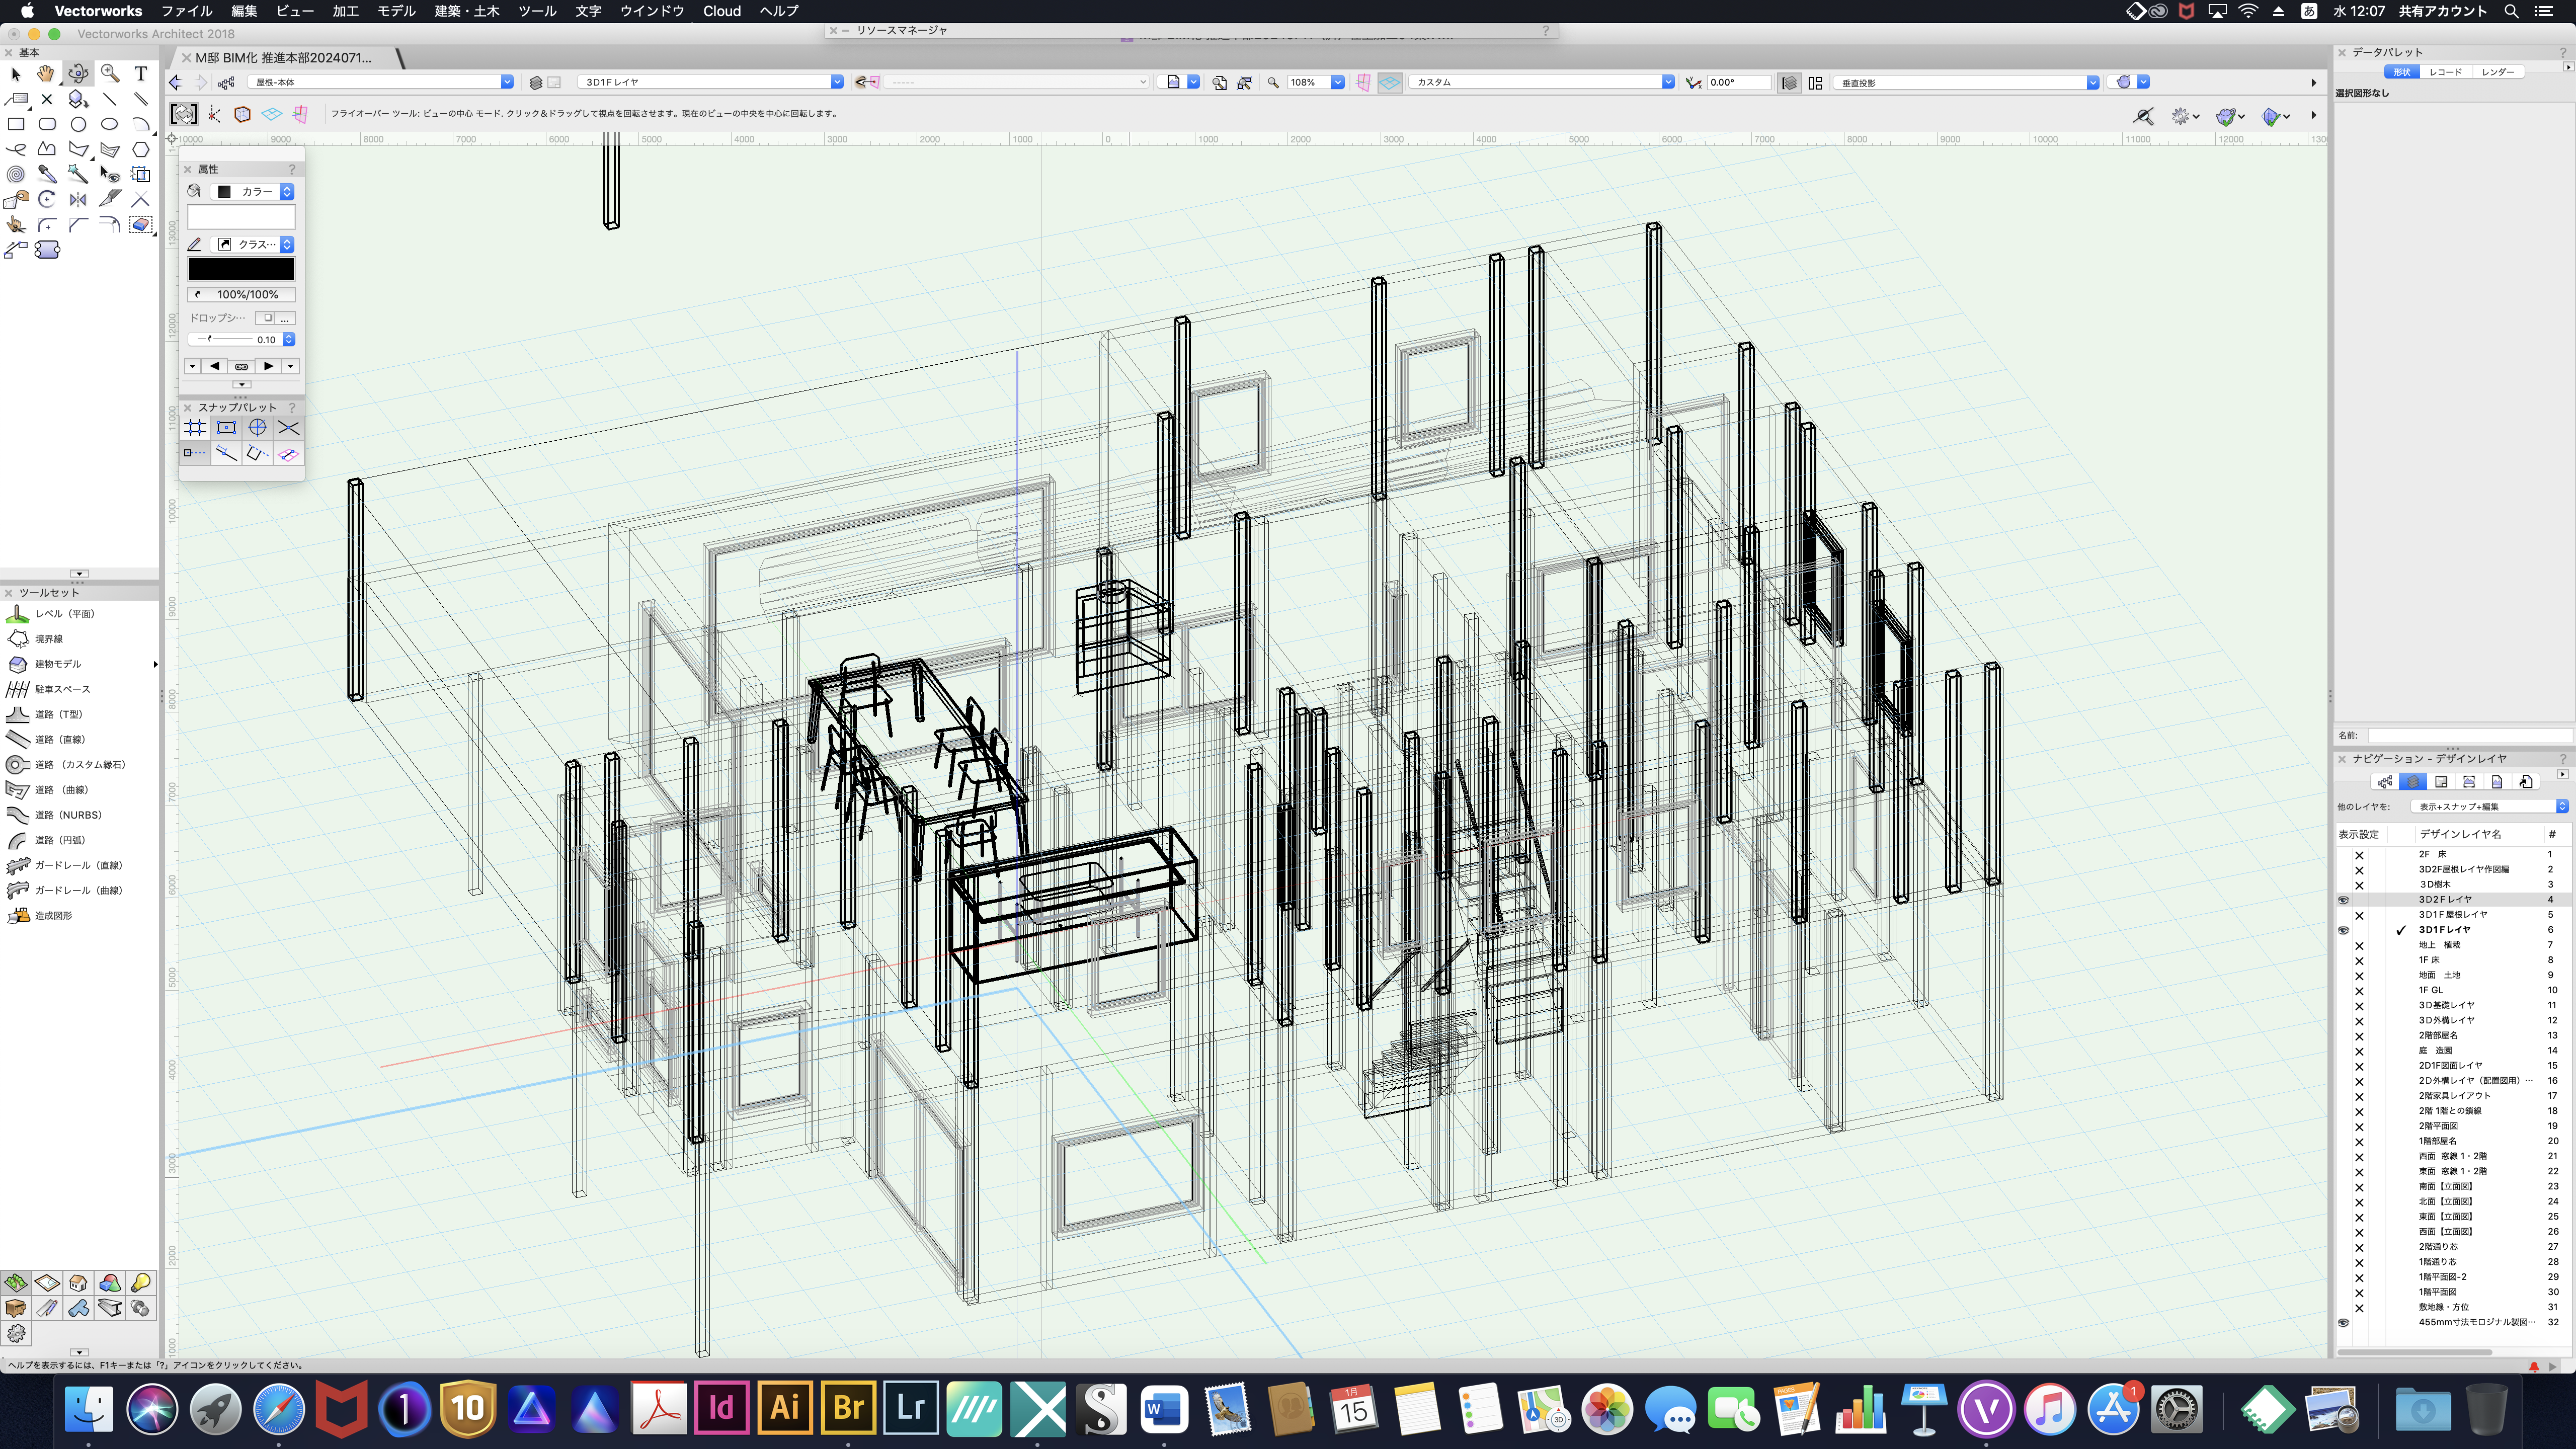Viewport: 2576px width, 1449px height.
Task: Choose the Hexagon polygon tool
Action: [141, 149]
